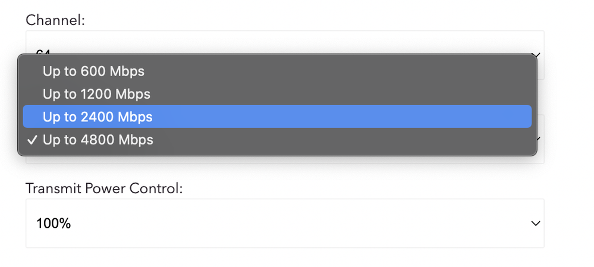Click the 100% value in the power field
594x267 pixels.
tap(54, 224)
